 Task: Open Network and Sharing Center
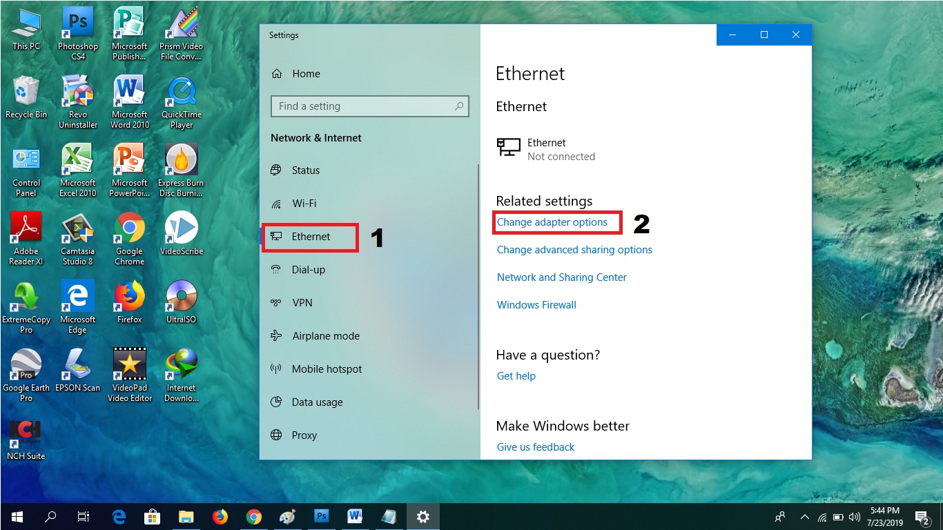pyautogui.click(x=561, y=277)
